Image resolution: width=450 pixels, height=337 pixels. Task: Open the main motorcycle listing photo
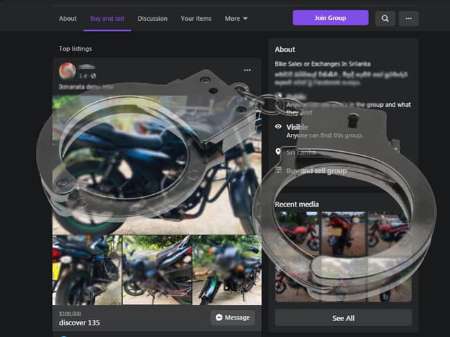tap(157, 165)
